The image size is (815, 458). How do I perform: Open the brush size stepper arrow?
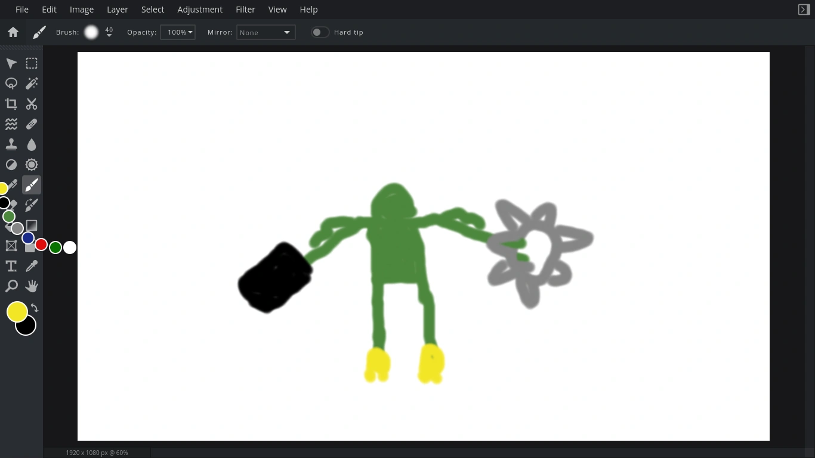[x=109, y=35]
